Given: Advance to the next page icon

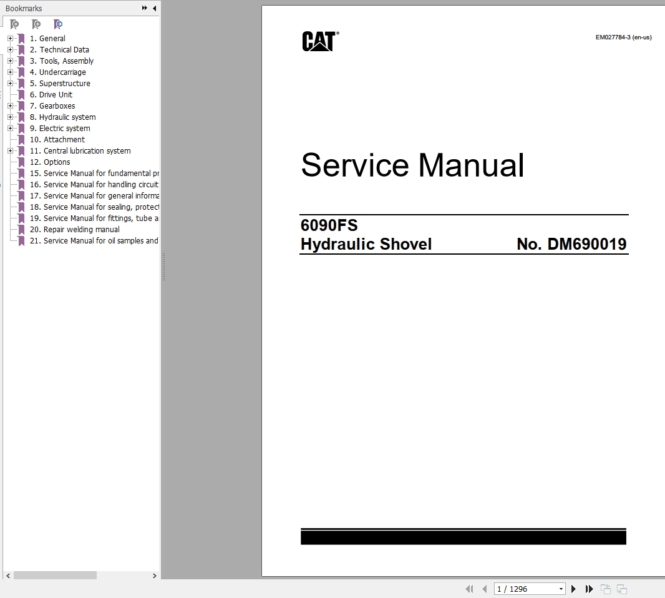Looking at the screenshot, I should point(573,589).
